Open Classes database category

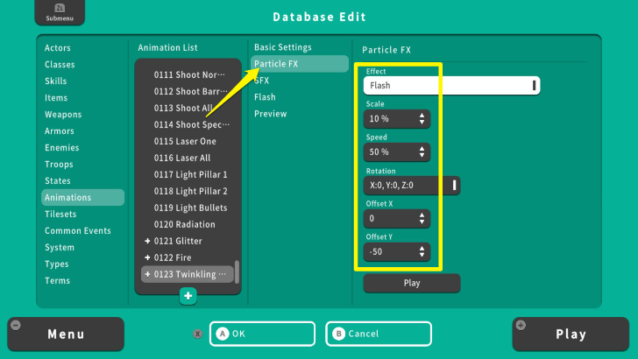pyautogui.click(x=82, y=65)
